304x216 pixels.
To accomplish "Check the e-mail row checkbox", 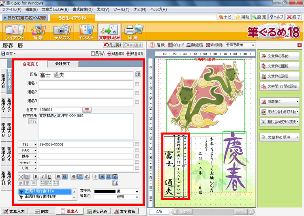I will pos(137,162).
